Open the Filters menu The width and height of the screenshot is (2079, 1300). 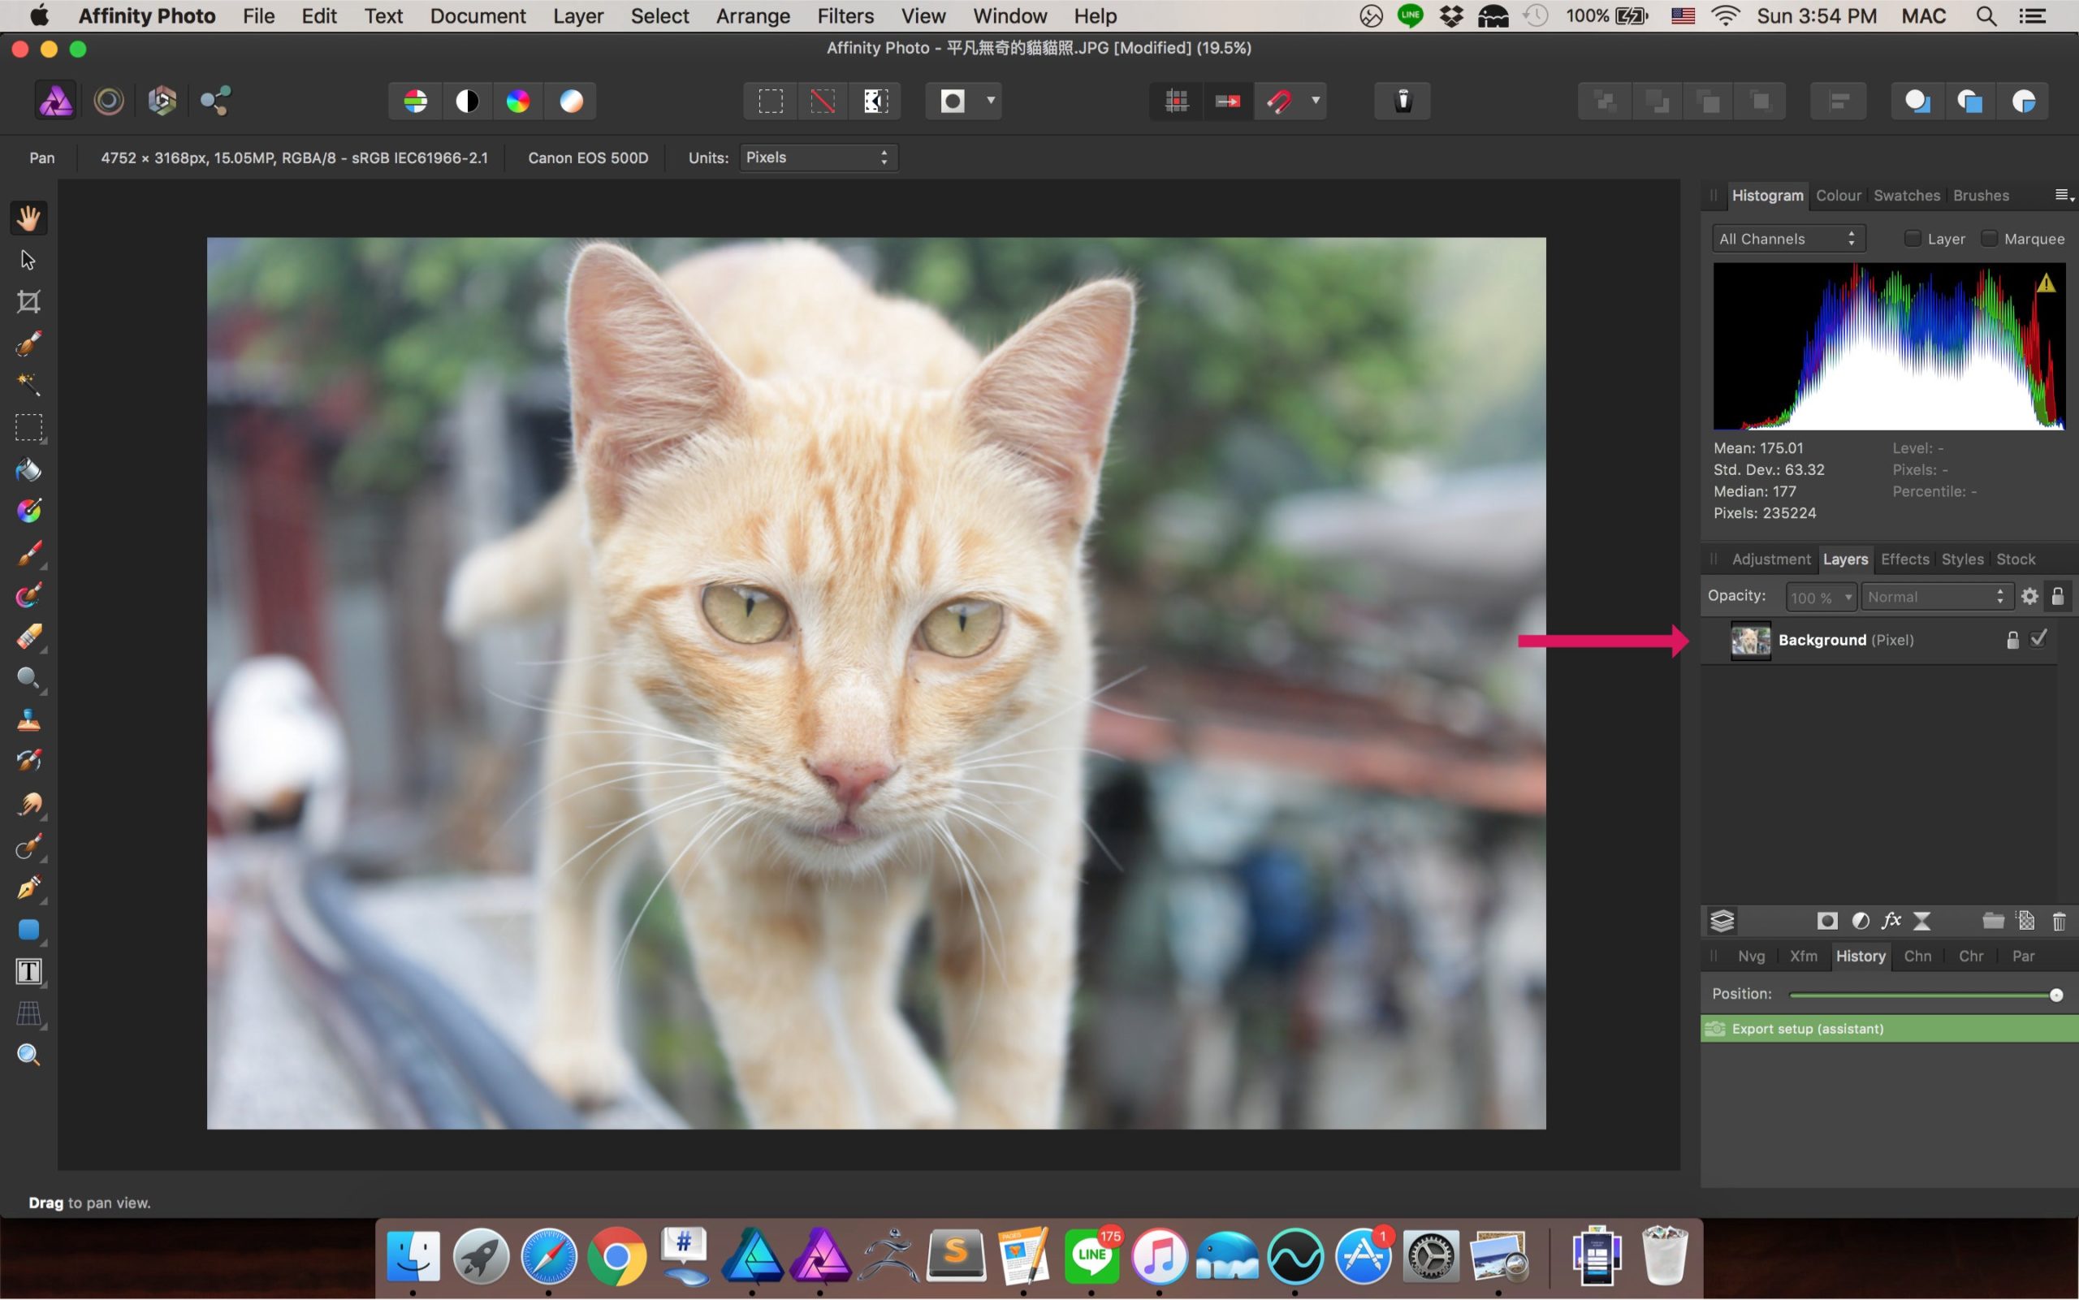coord(845,16)
